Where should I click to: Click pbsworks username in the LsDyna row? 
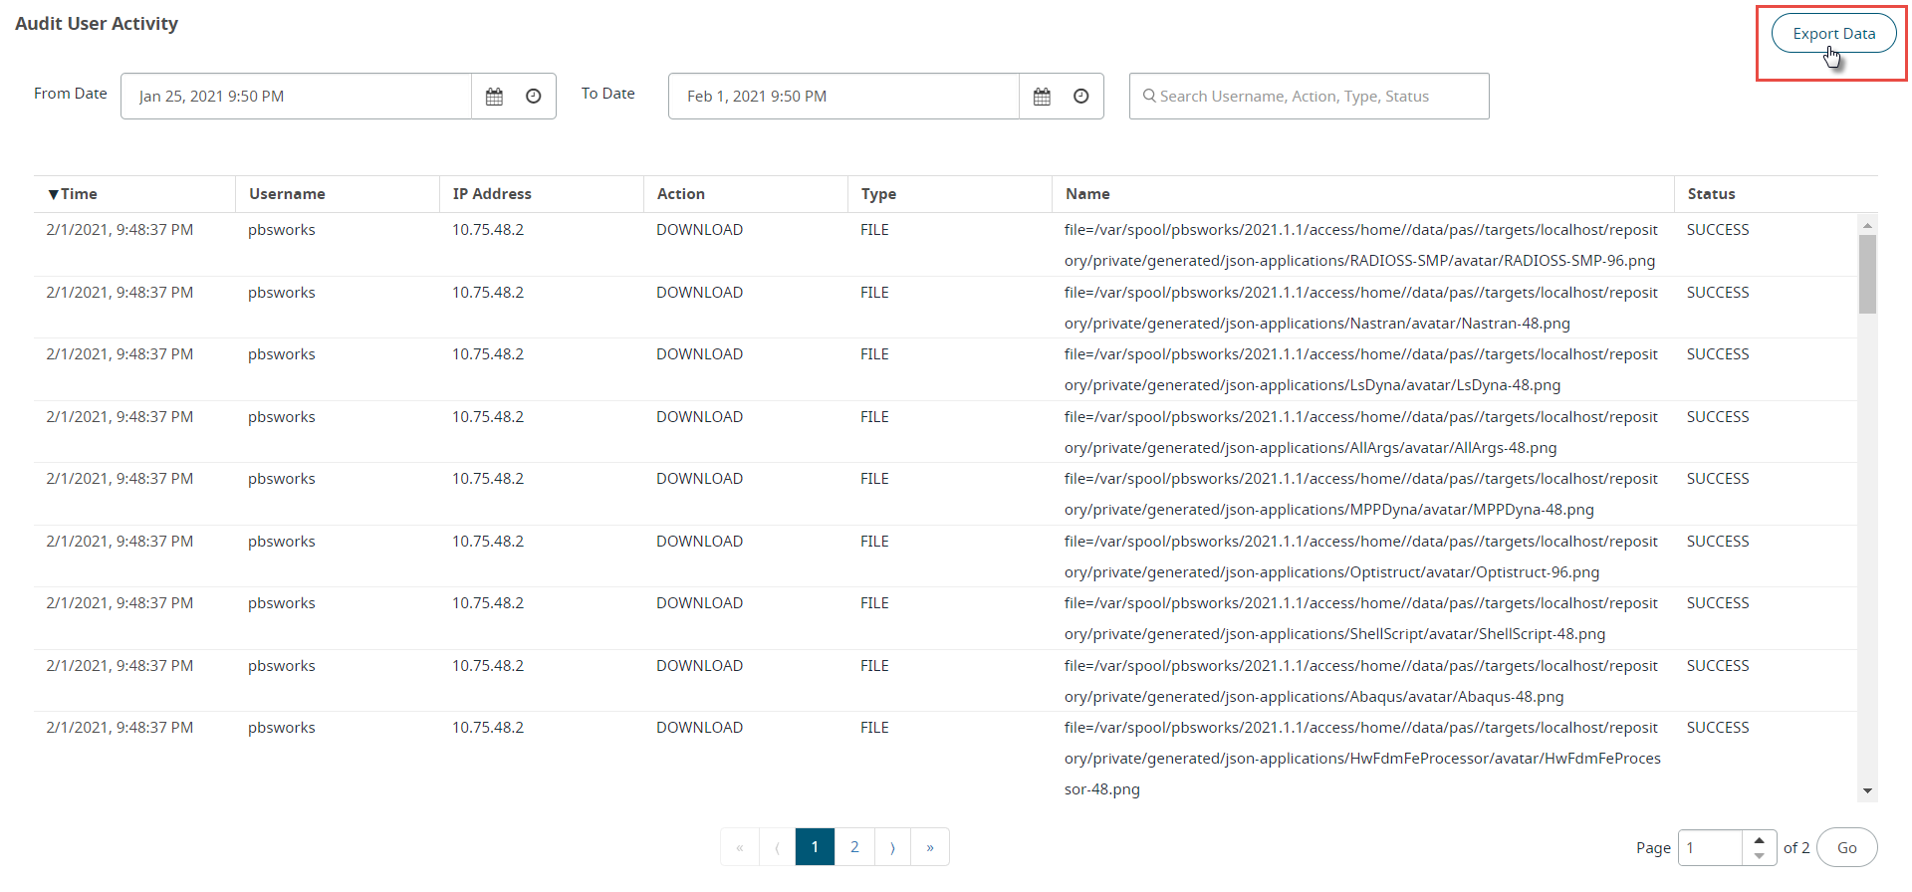click(x=282, y=354)
